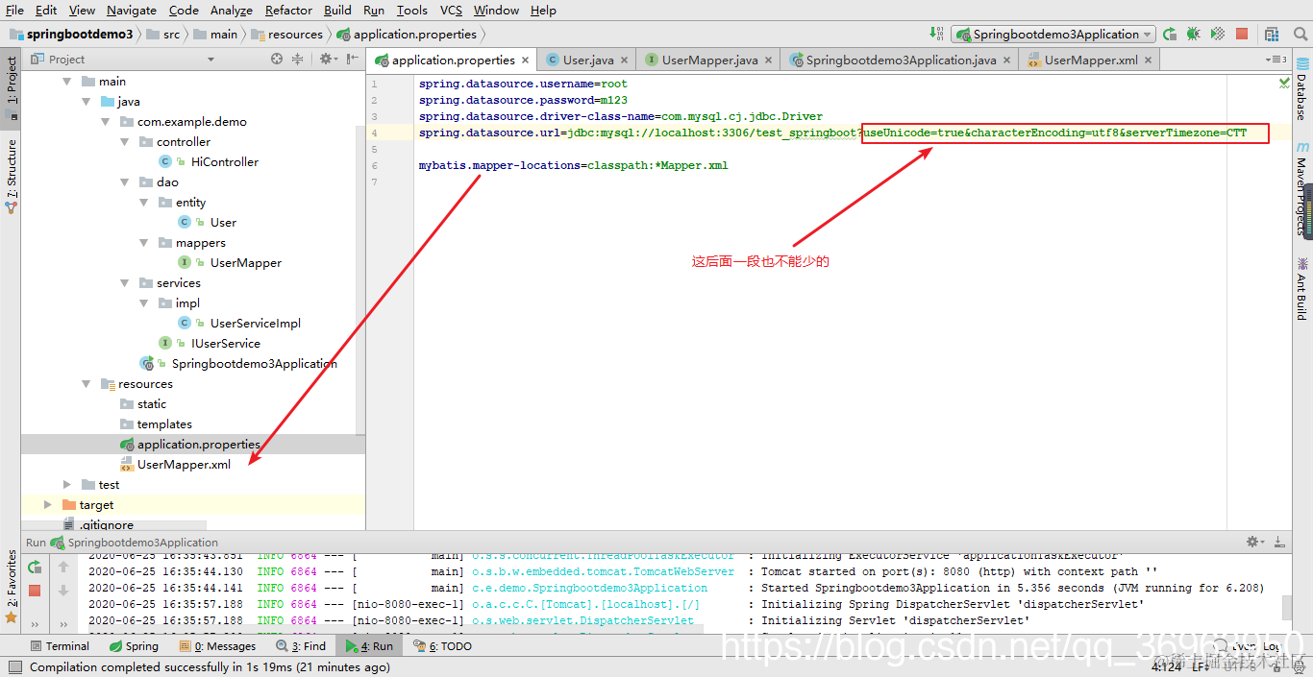The width and height of the screenshot is (1313, 677).
Task: Rerun the app from the Run panel
Action: pos(36,567)
